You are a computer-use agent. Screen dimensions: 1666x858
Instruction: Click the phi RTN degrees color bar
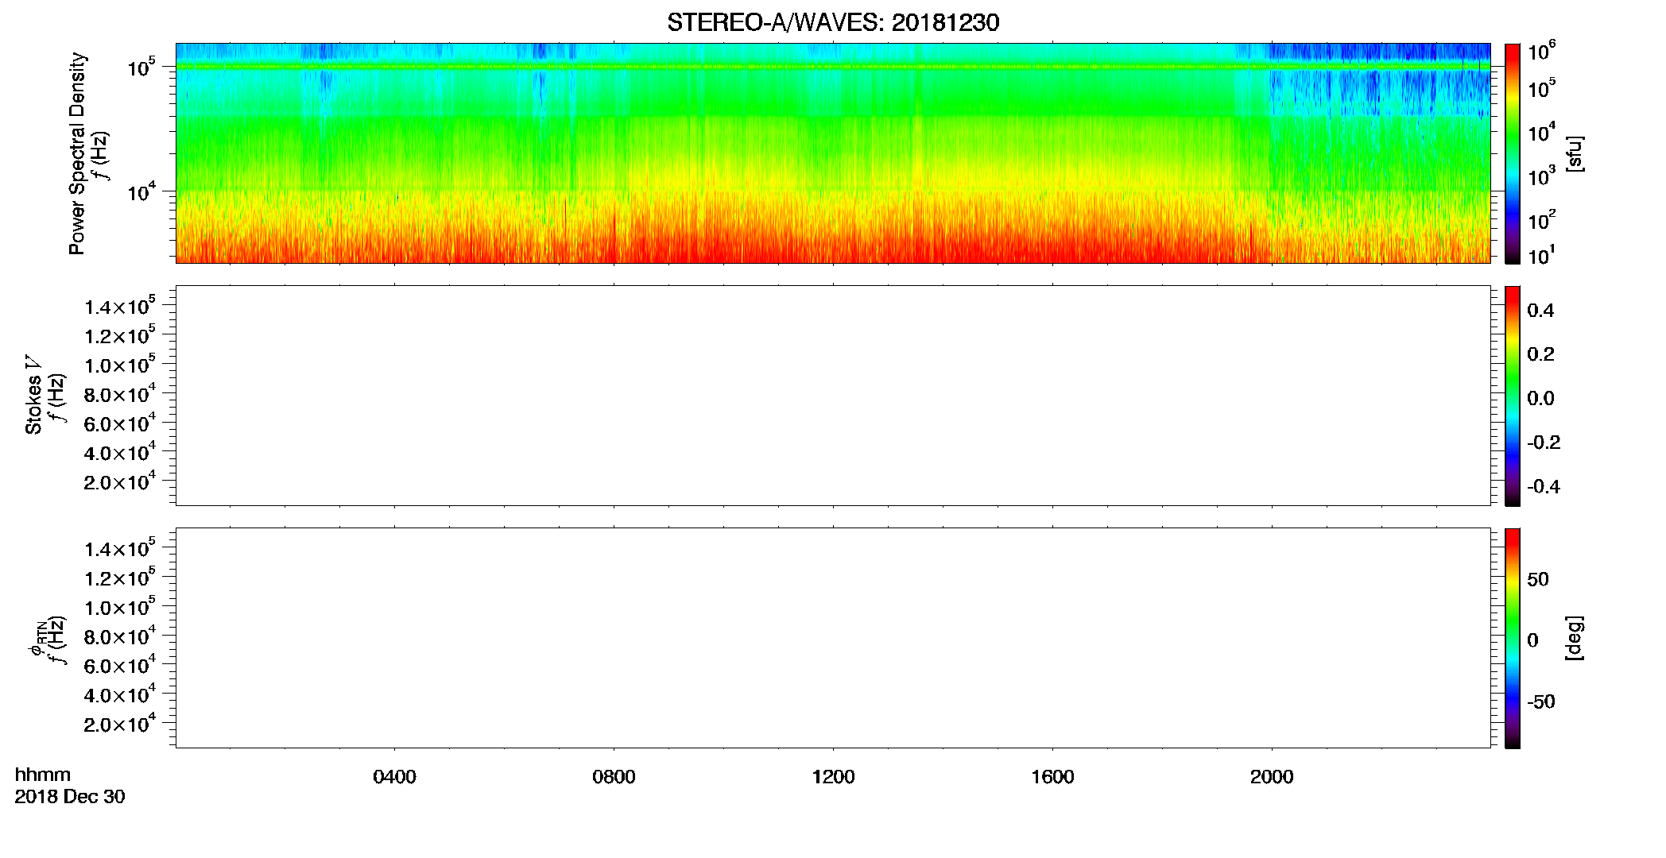1513,638
